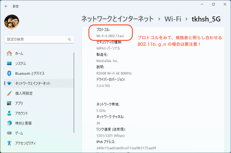231x153 pixels.
Task: Select the Home house icon
Action: (9, 53)
